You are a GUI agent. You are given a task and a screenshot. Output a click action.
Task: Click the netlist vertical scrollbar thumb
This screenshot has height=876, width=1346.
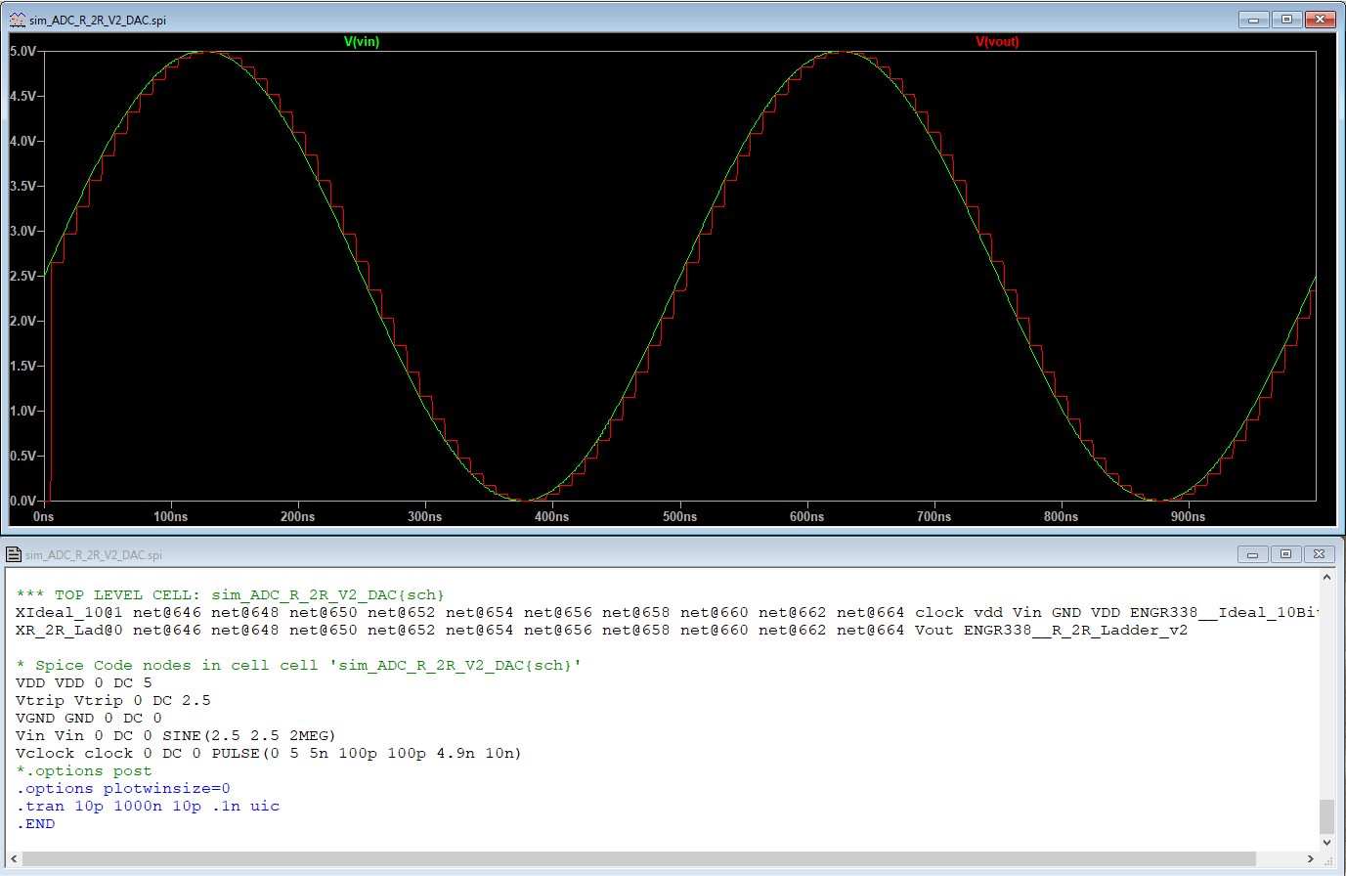coord(1326,814)
